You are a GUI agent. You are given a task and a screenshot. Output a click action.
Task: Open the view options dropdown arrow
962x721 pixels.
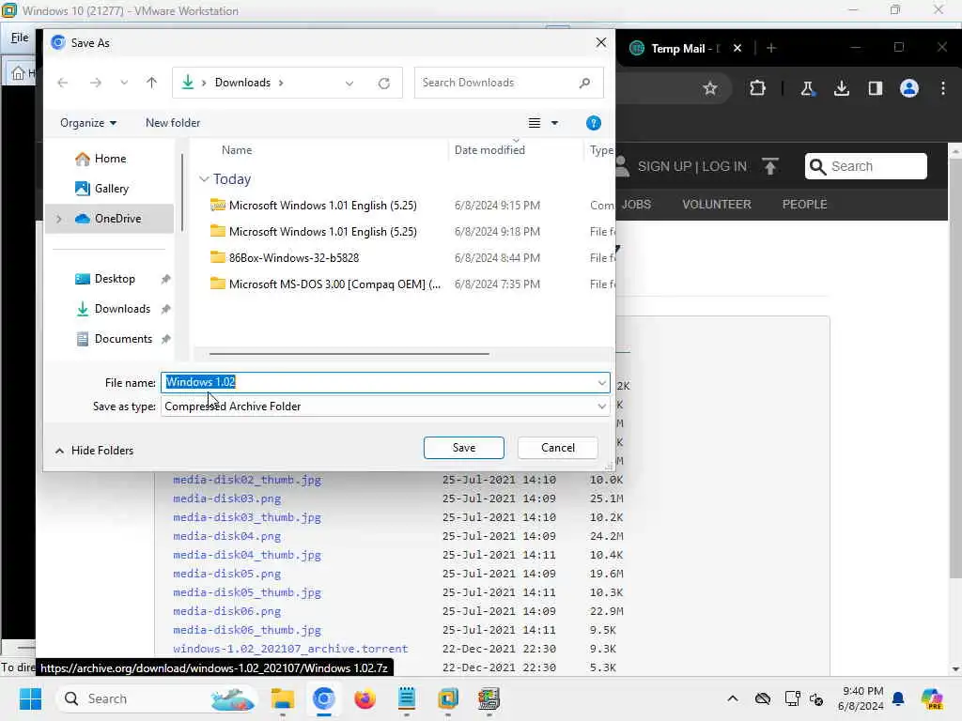(554, 123)
